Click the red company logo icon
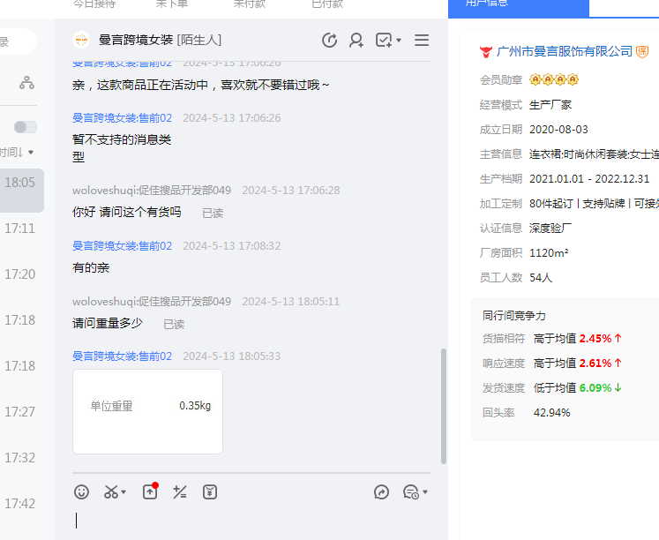 click(486, 52)
